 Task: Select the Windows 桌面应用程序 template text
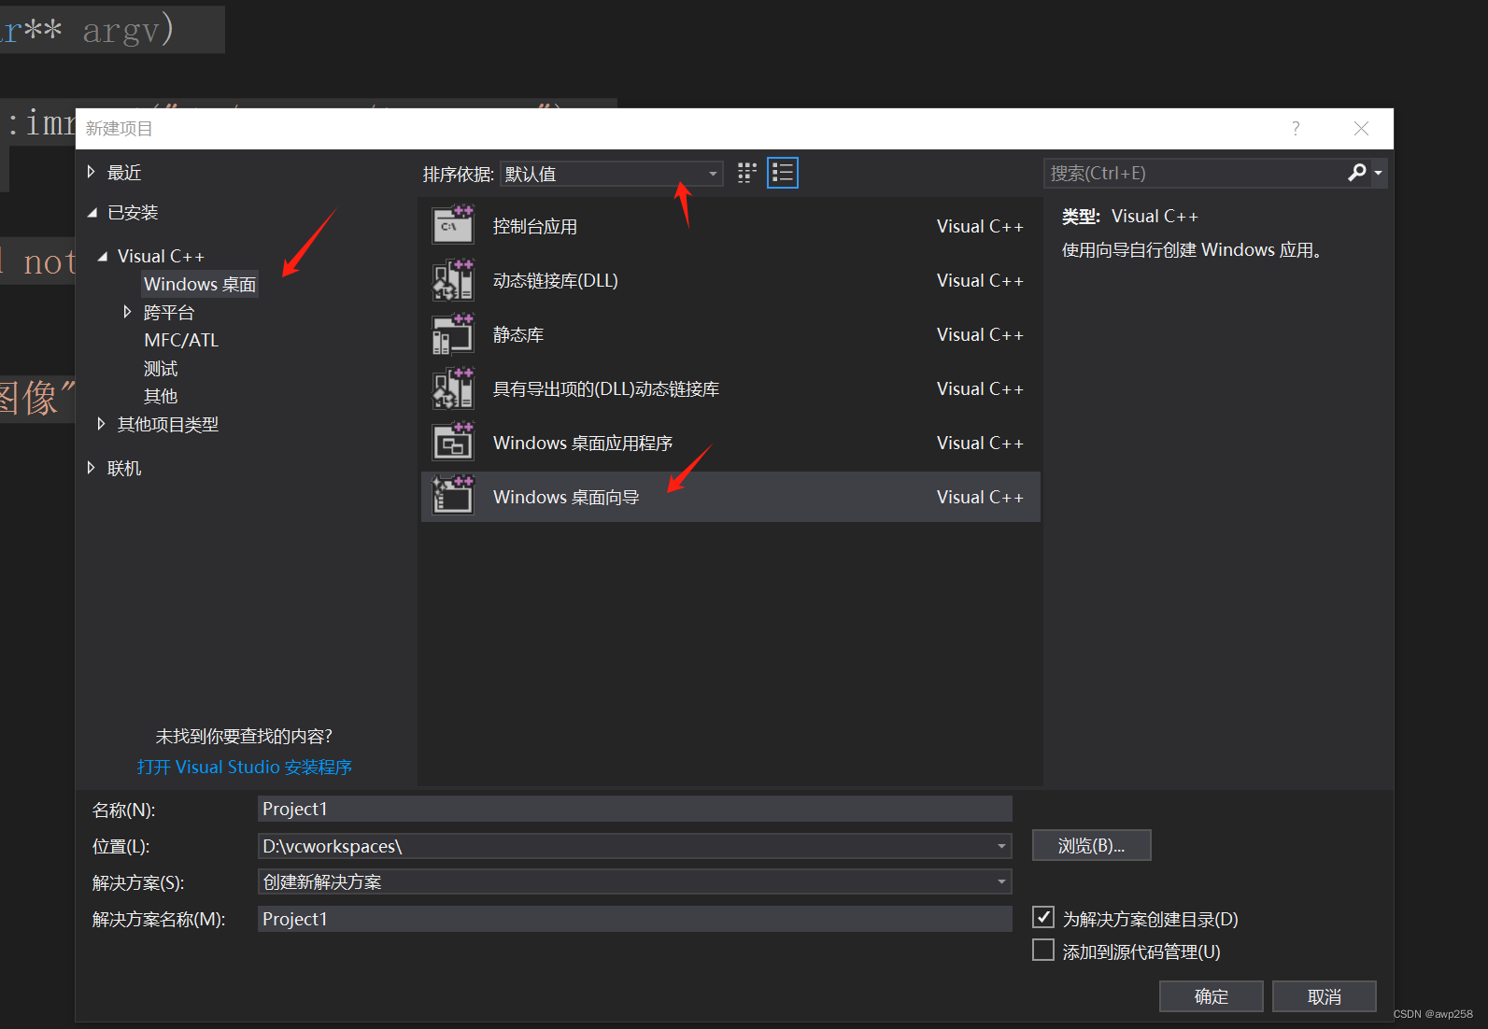tap(583, 443)
